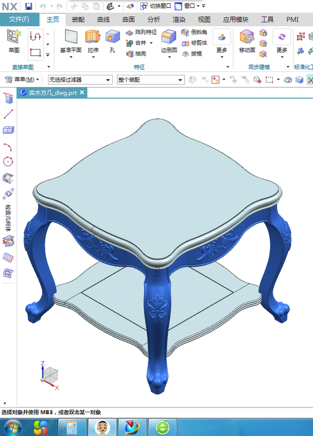Image resolution: width=313 pixels, height=436 pixels.
Task: Open the 文件(F) file menu
Action: tap(19, 20)
